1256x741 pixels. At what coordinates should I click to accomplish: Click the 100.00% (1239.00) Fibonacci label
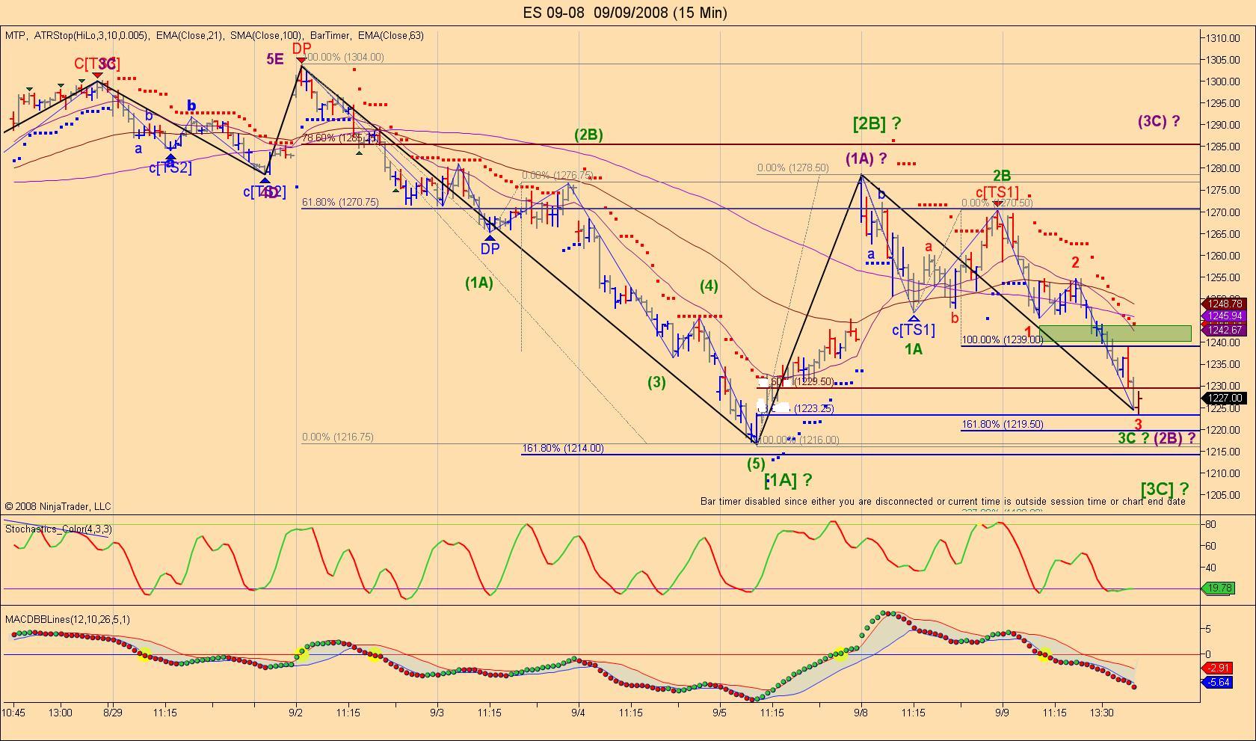[x=1003, y=339]
